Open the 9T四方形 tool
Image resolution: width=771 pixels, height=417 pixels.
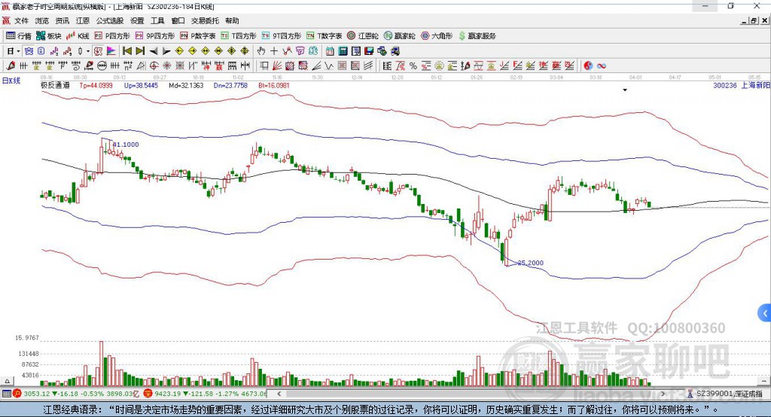tap(282, 36)
